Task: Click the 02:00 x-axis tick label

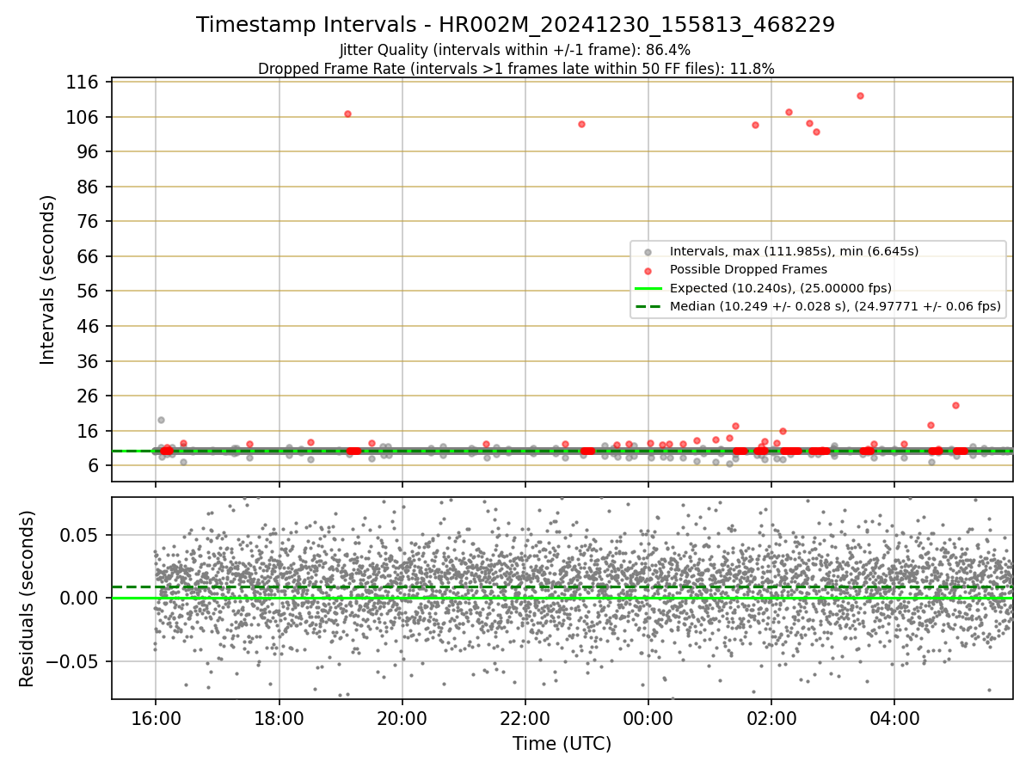Action: [x=771, y=717]
